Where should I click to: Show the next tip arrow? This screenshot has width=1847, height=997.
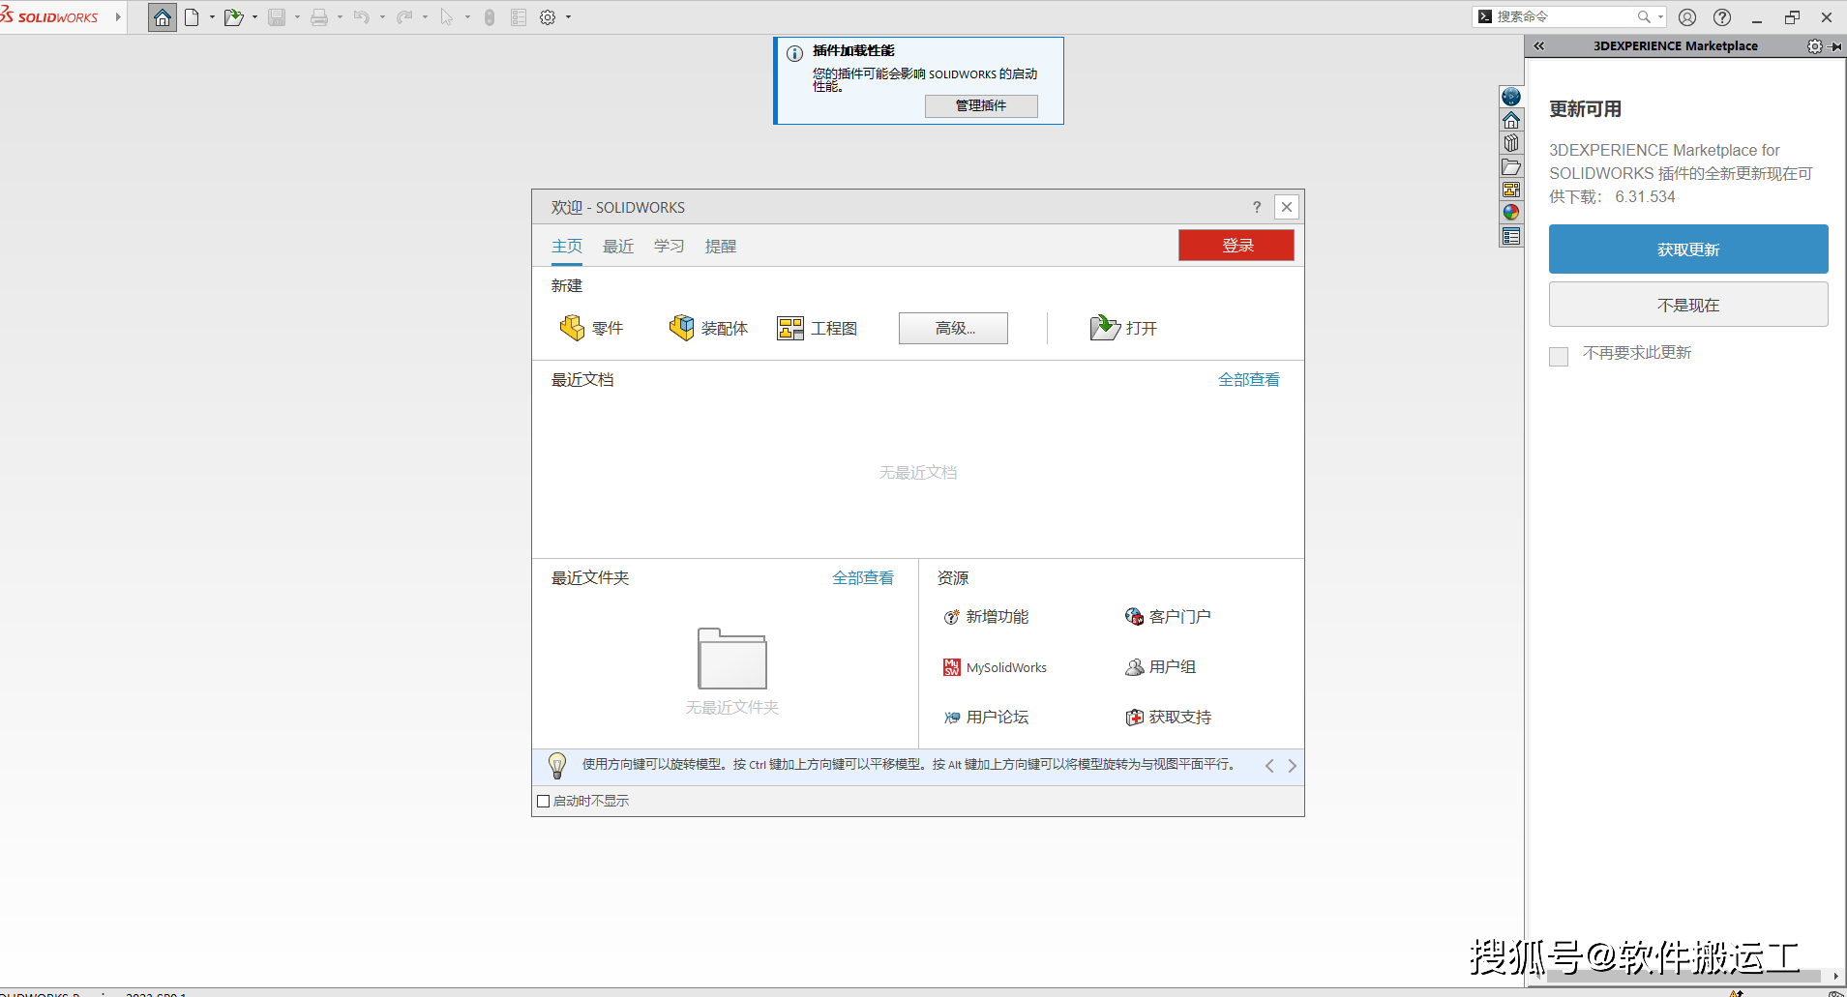(x=1292, y=766)
